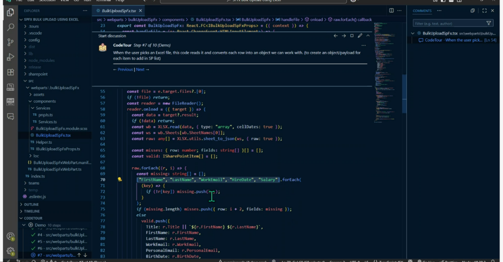Click the components breadcrumb
This screenshot has width=503, height=262.
[x=173, y=20]
